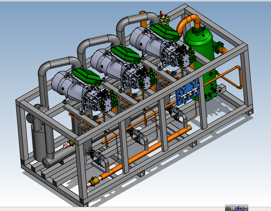271x211 pixels.
Task: Select the red safety valve cap on top
Action: point(161,14)
